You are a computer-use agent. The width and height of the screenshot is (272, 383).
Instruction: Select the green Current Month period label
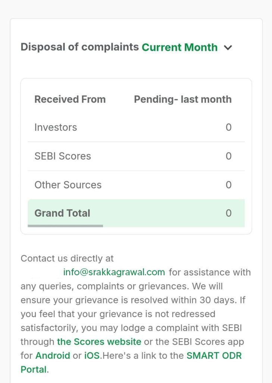click(x=179, y=48)
